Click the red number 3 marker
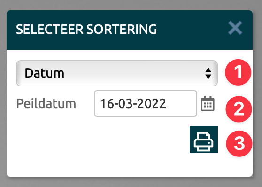The height and width of the screenshot is (187, 262). [239, 144]
